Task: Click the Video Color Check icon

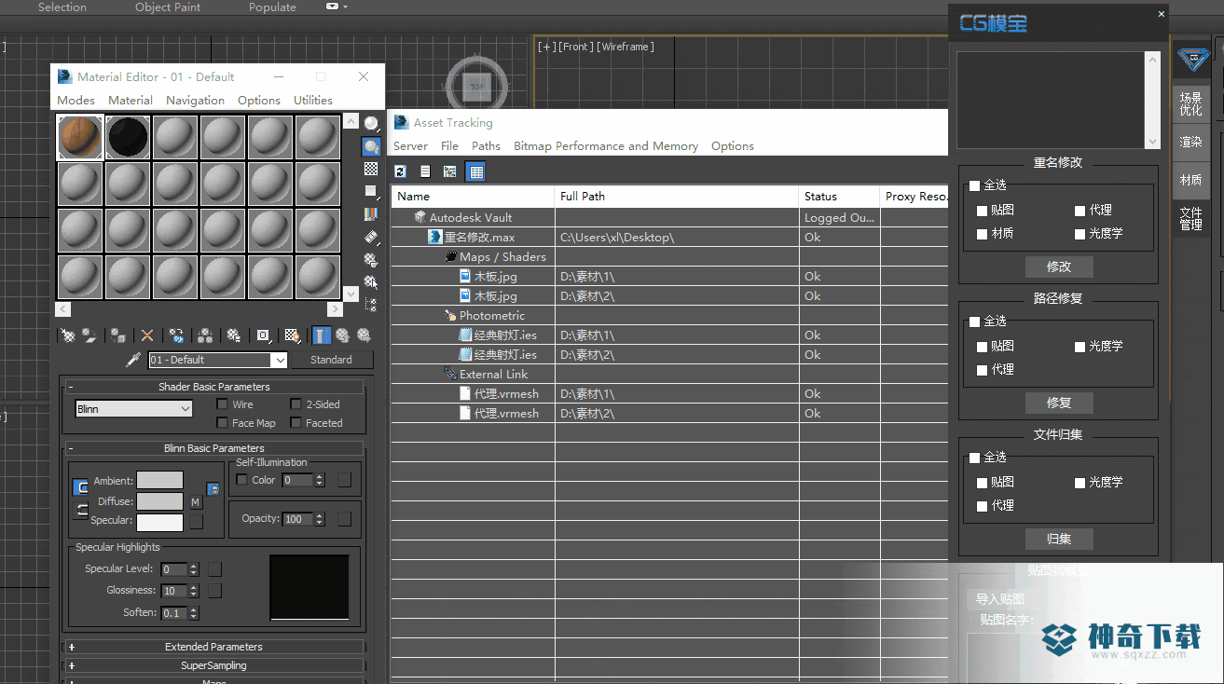Action: point(371,213)
